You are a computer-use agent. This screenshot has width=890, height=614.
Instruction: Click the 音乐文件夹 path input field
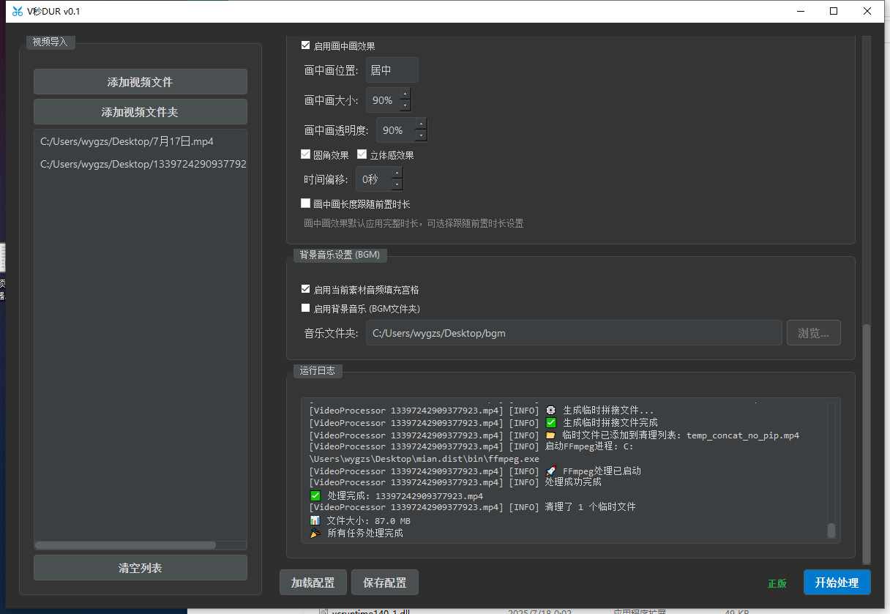[x=574, y=333]
